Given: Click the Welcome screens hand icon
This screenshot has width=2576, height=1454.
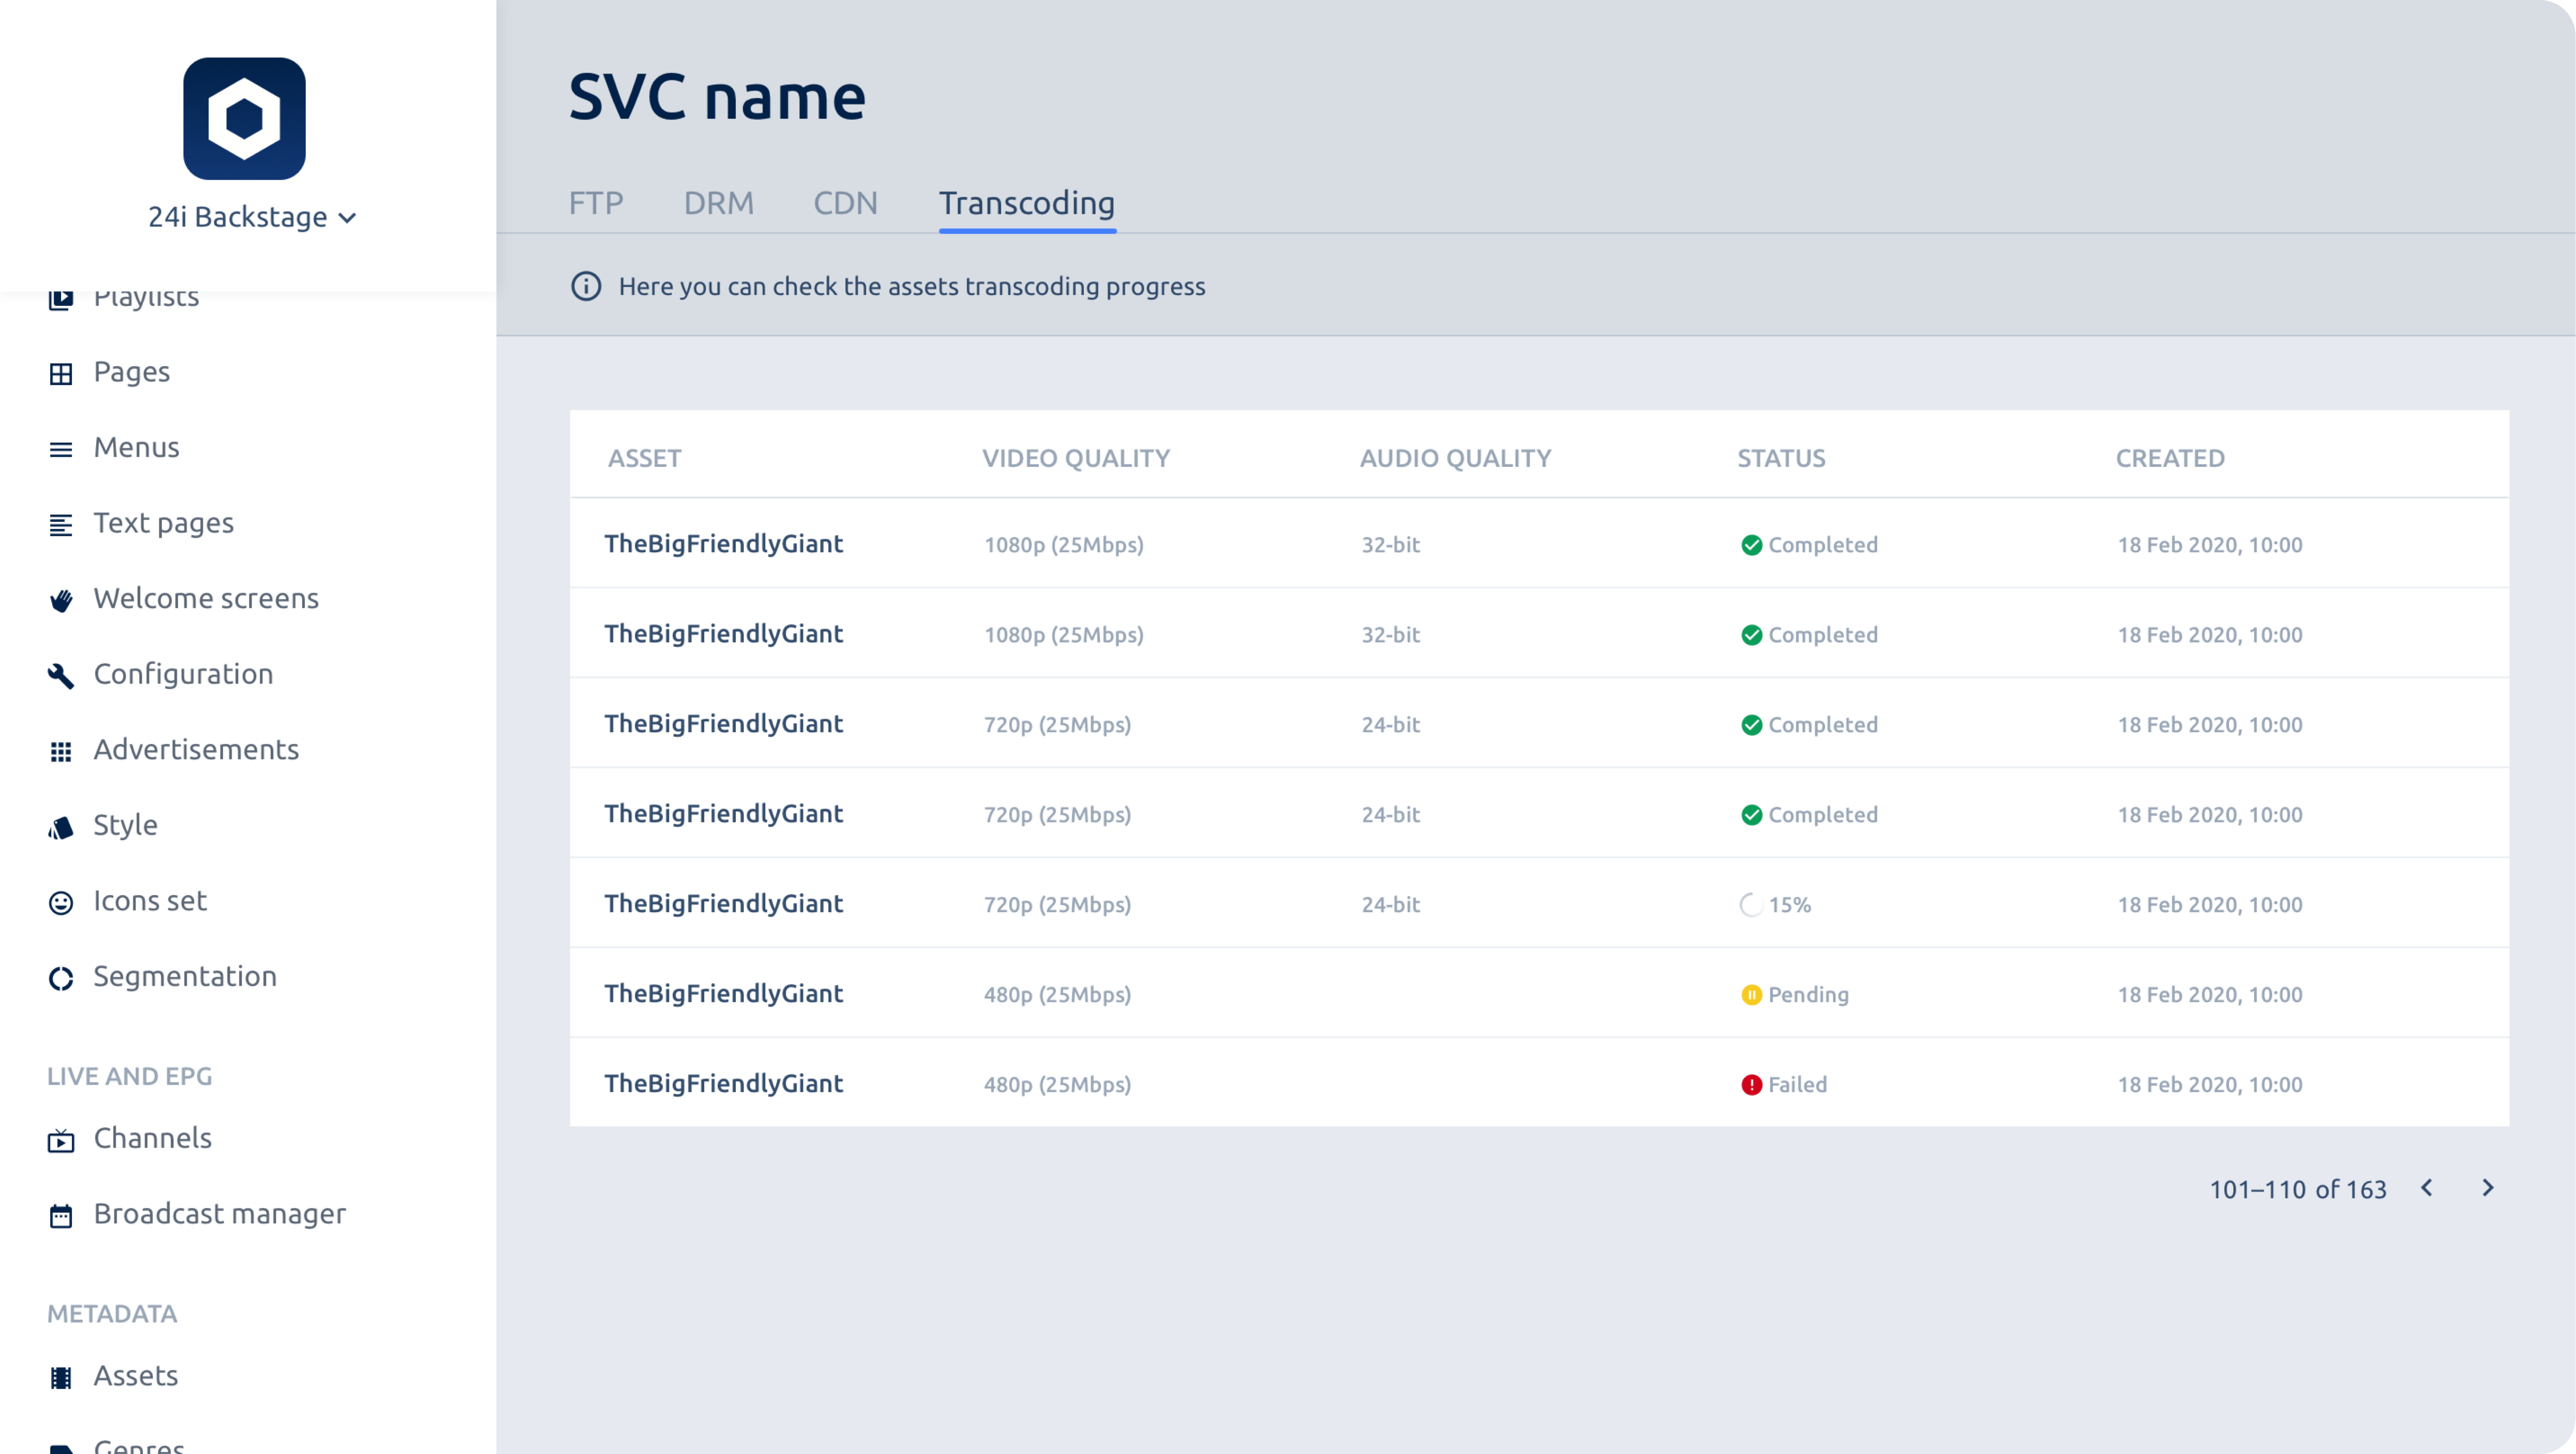Looking at the screenshot, I should pos(61,600).
